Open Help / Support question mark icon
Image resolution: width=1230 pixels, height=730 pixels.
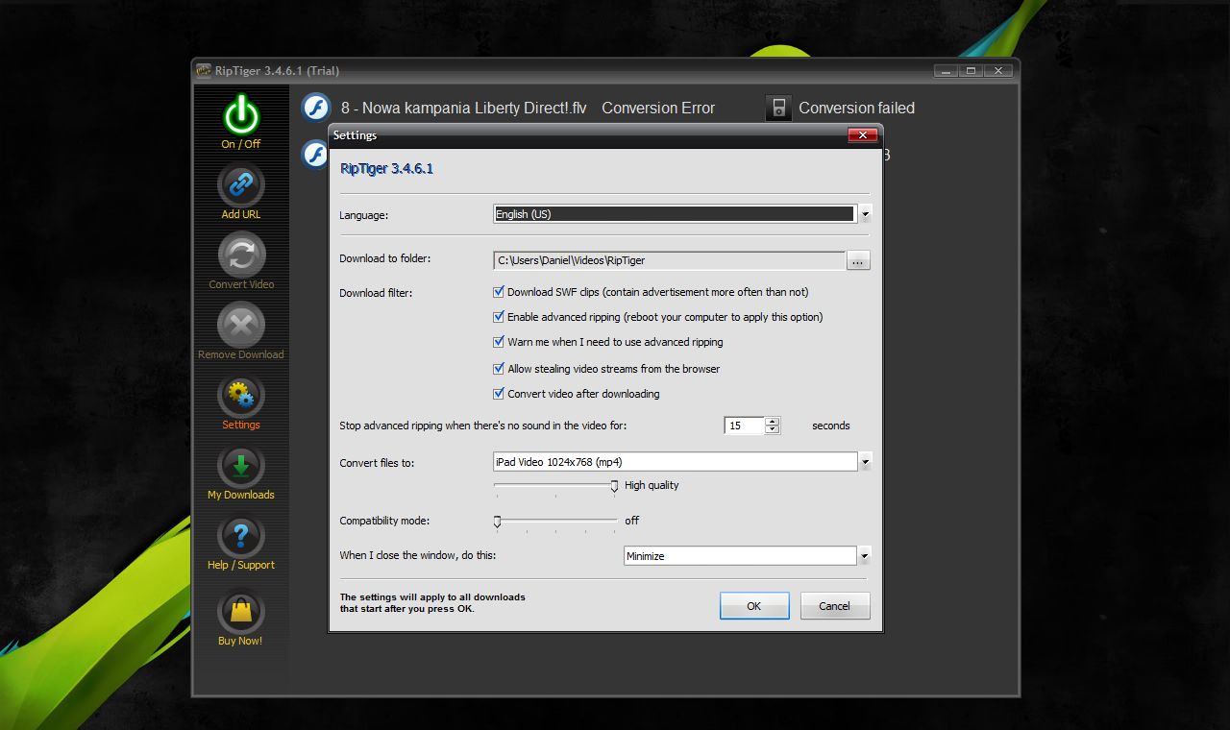[241, 535]
